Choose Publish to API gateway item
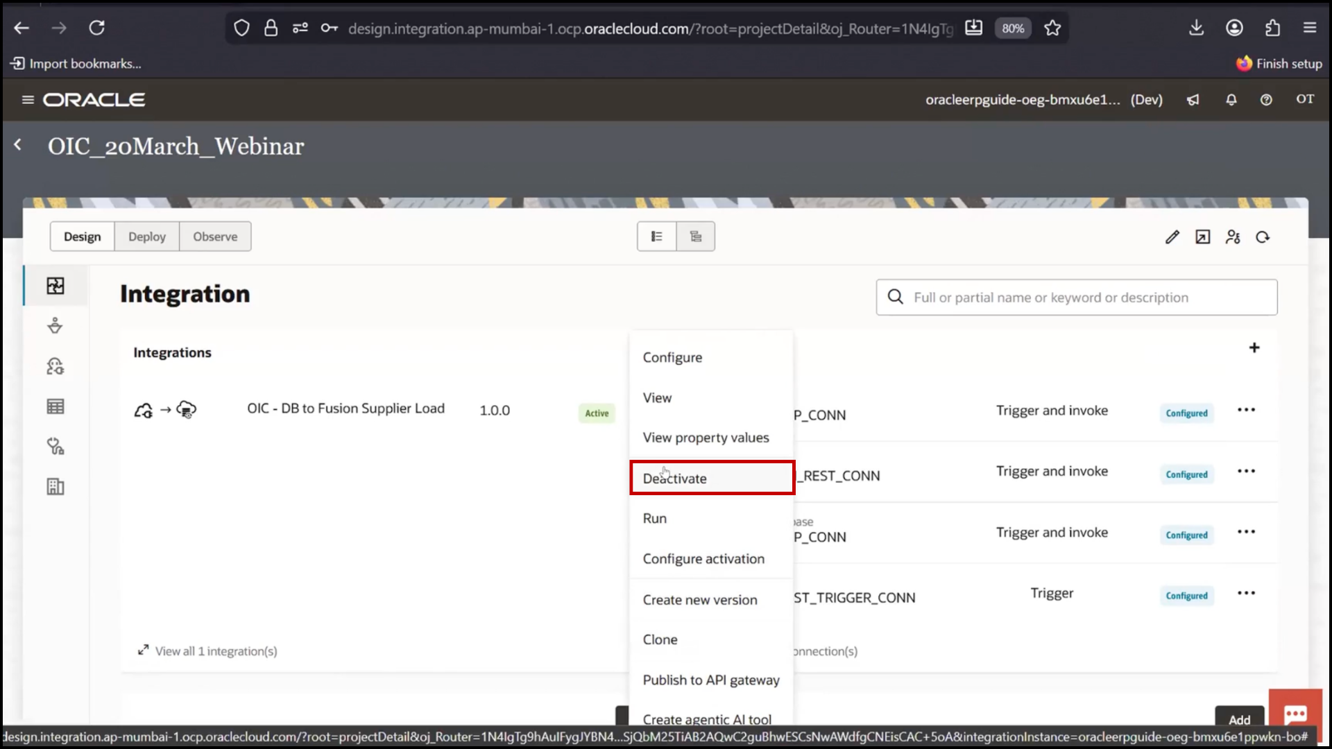1332x749 pixels. pyautogui.click(x=711, y=680)
